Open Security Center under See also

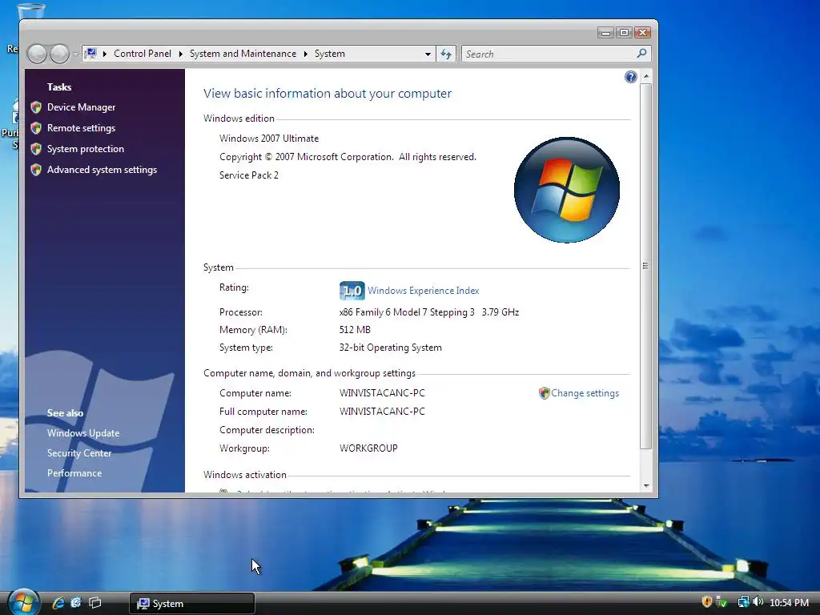(x=79, y=453)
